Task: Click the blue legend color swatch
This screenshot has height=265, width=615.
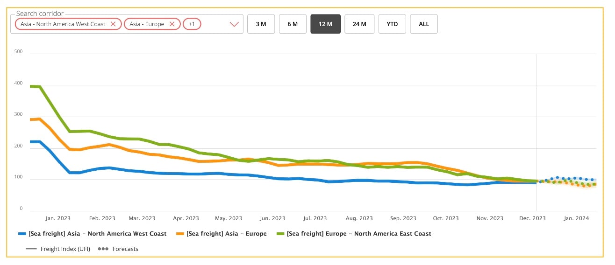Action: pos(22,233)
